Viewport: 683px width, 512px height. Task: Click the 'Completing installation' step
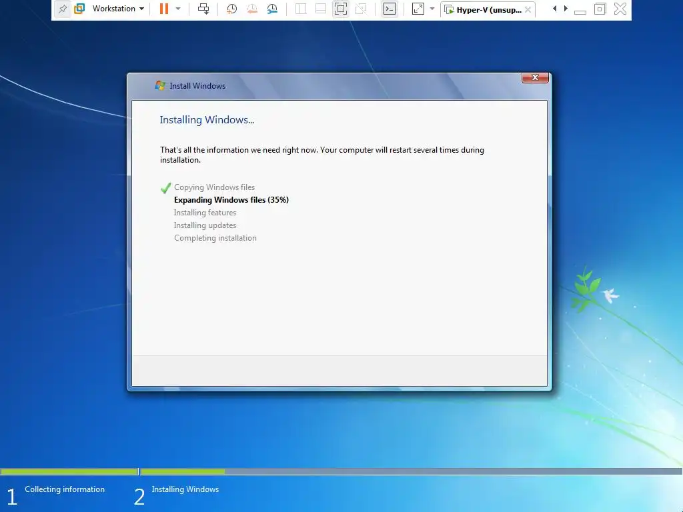[x=215, y=238]
